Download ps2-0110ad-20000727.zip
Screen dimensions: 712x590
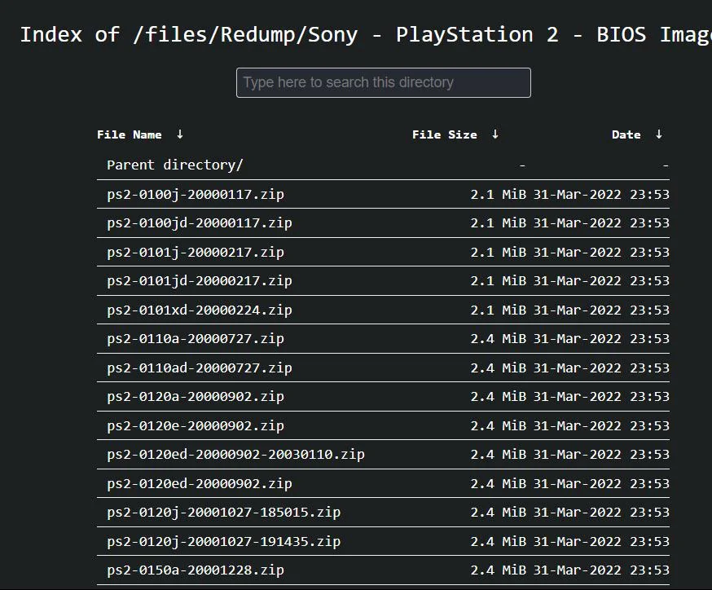tap(199, 368)
